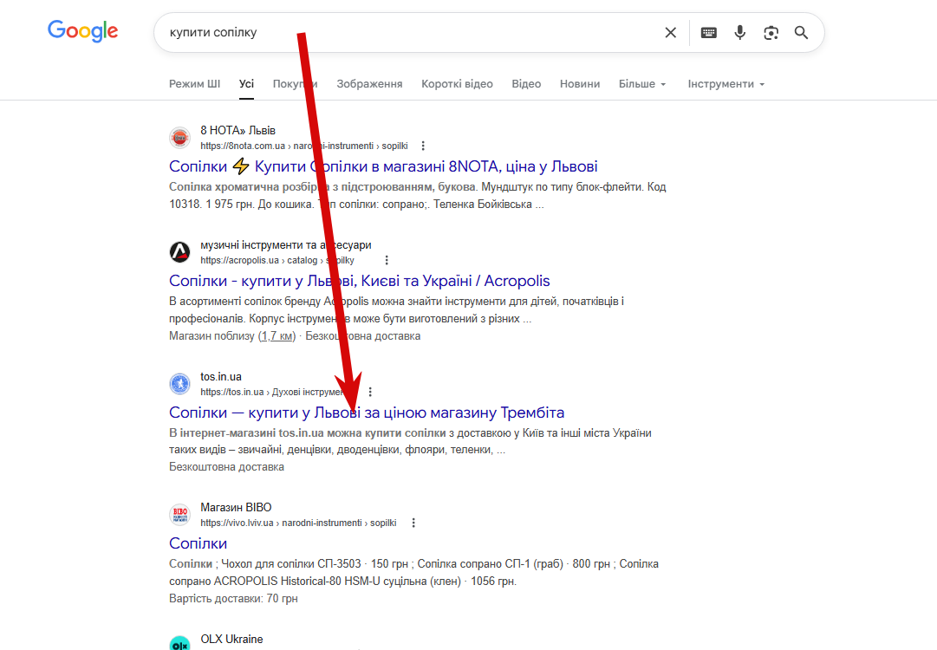Click the magnifier search button
Image resolution: width=937 pixels, height=650 pixels.
(802, 33)
